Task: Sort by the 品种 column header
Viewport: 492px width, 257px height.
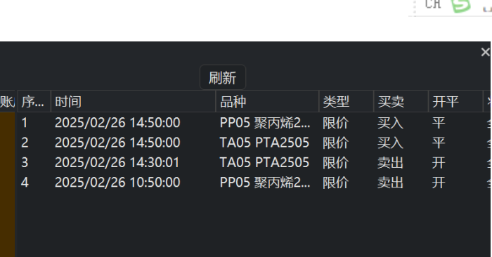Action: click(267, 102)
